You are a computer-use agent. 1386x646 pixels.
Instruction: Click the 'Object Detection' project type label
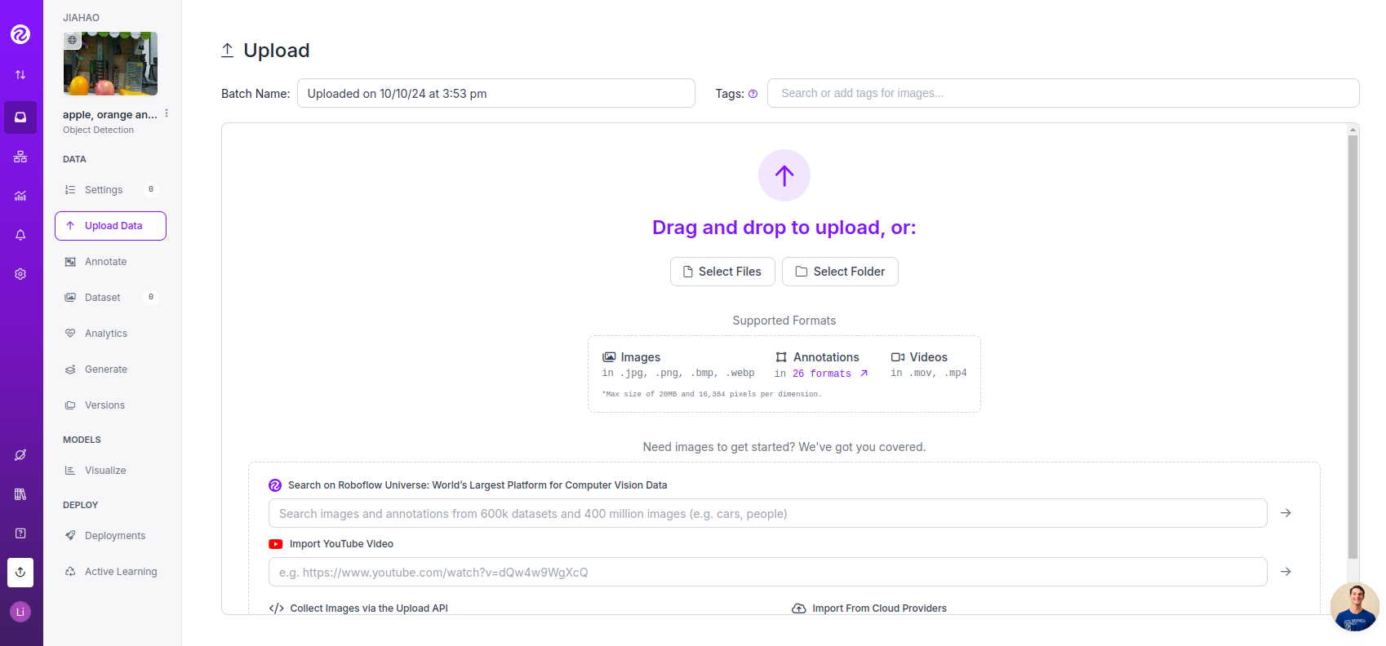(x=98, y=130)
